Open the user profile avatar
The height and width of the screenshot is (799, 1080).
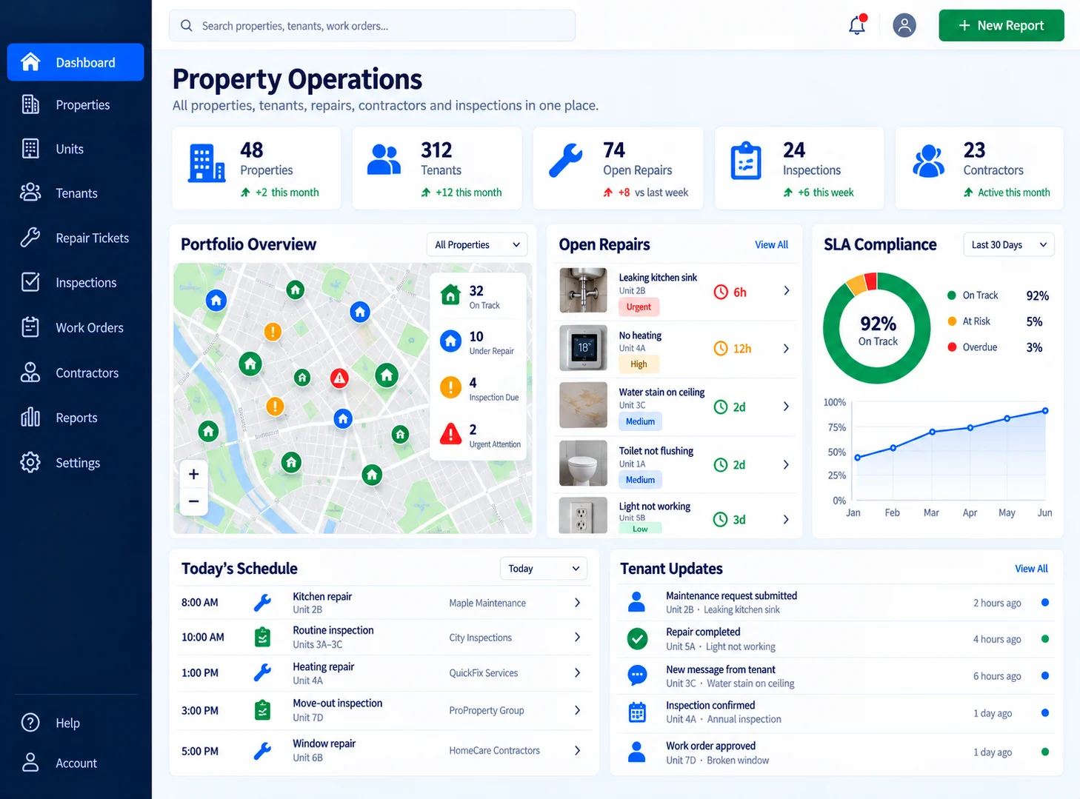904,25
